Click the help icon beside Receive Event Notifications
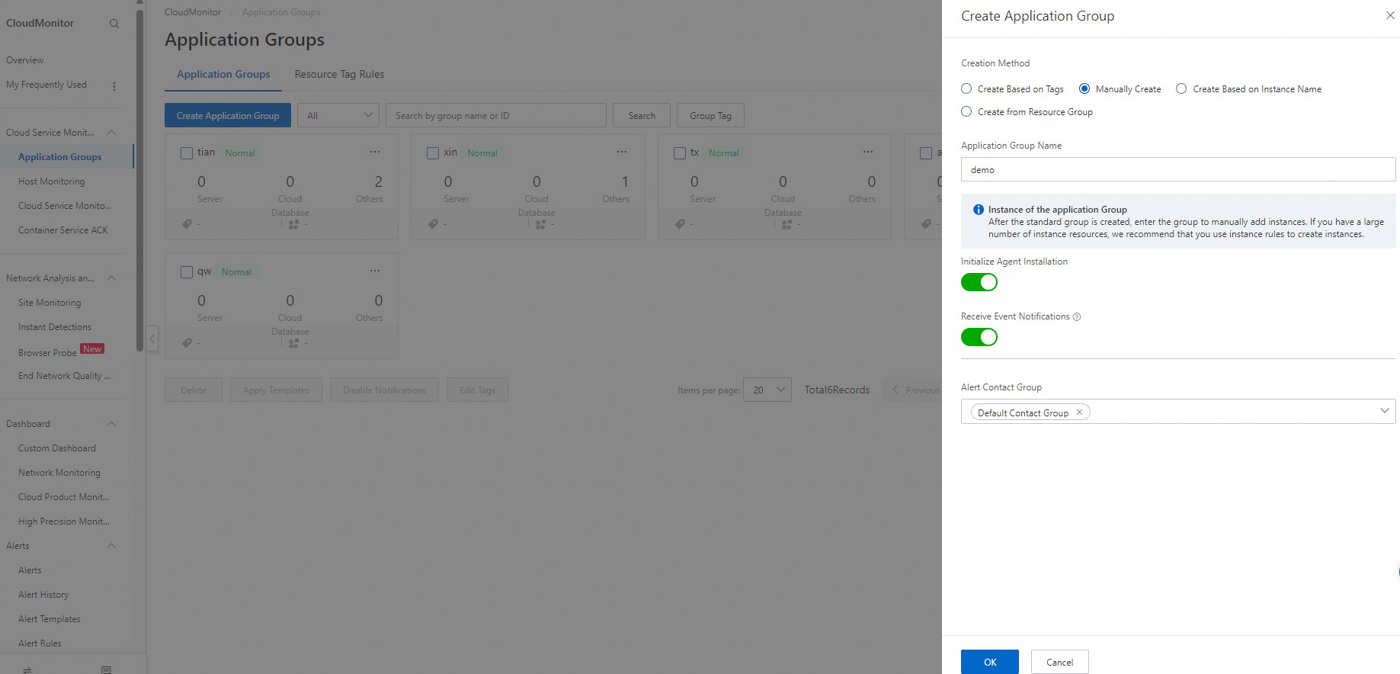 coord(1077,317)
